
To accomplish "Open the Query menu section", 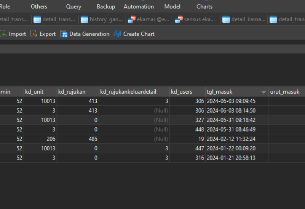I will tap(73, 6).
